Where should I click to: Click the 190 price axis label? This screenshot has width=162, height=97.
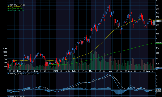click(157, 5)
